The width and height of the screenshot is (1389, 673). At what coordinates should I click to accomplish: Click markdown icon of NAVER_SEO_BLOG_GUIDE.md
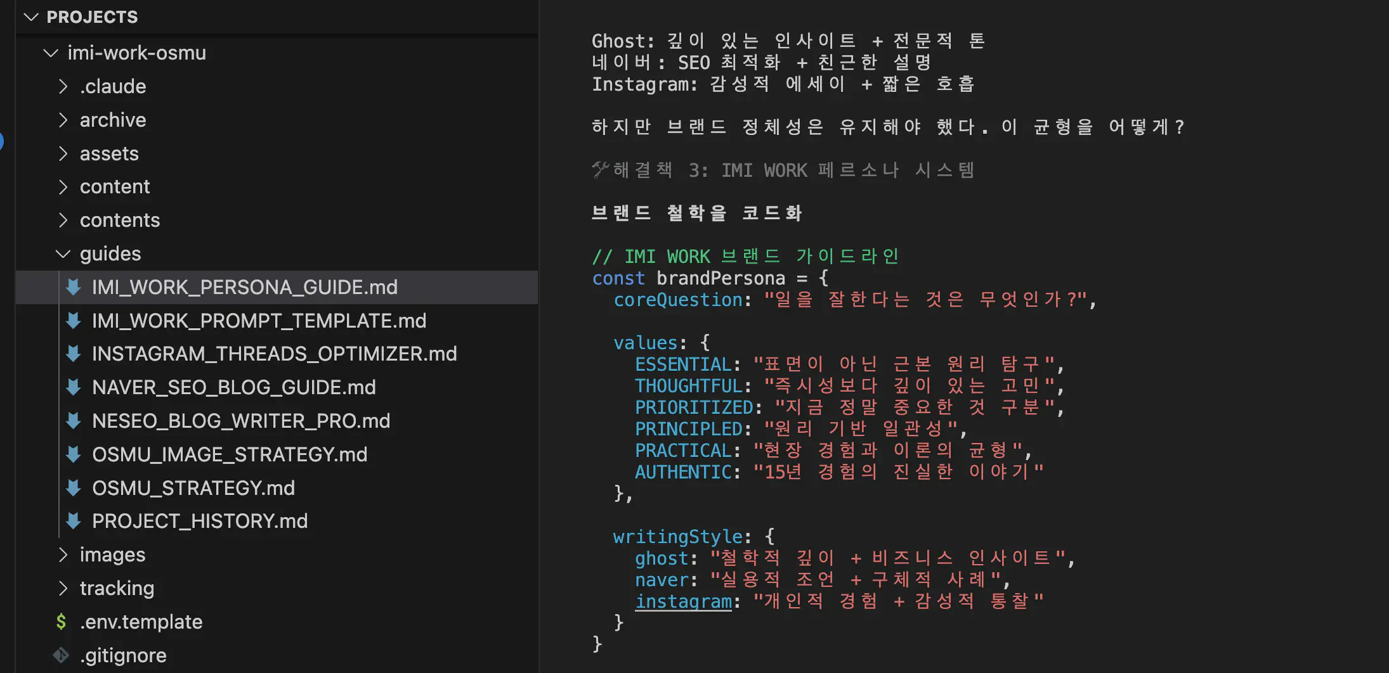(x=74, y=387)
